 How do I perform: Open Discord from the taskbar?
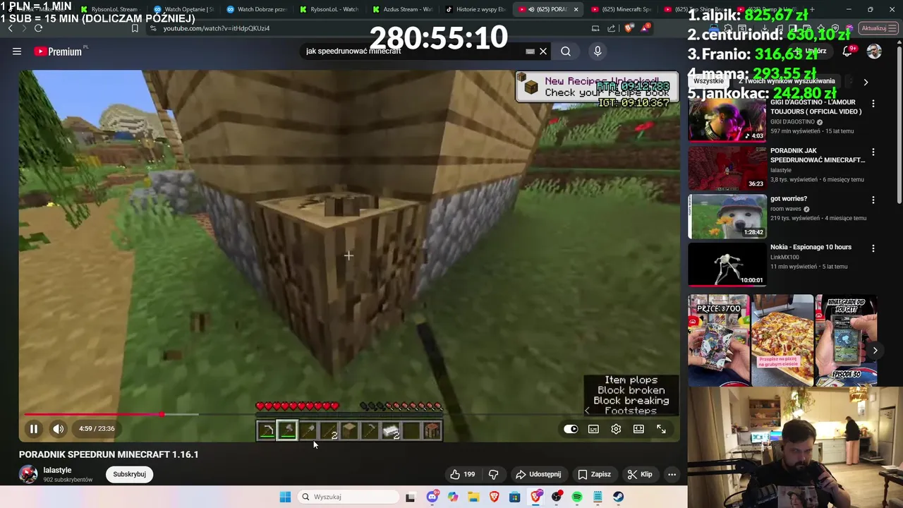[432, 497]
